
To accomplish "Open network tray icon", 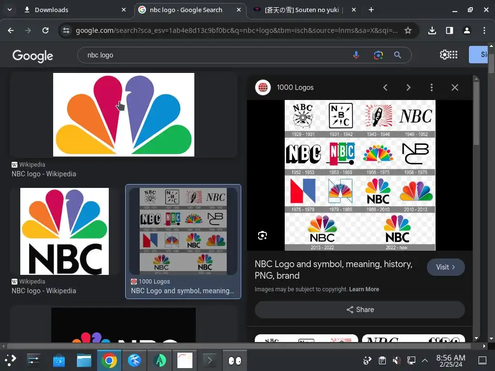I will pyautogui.click(x=411, y=360).
